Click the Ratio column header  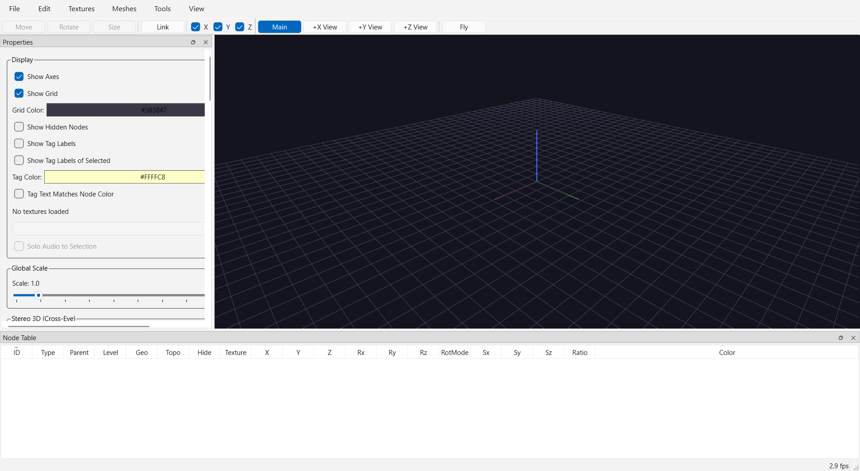coord(580,352)
